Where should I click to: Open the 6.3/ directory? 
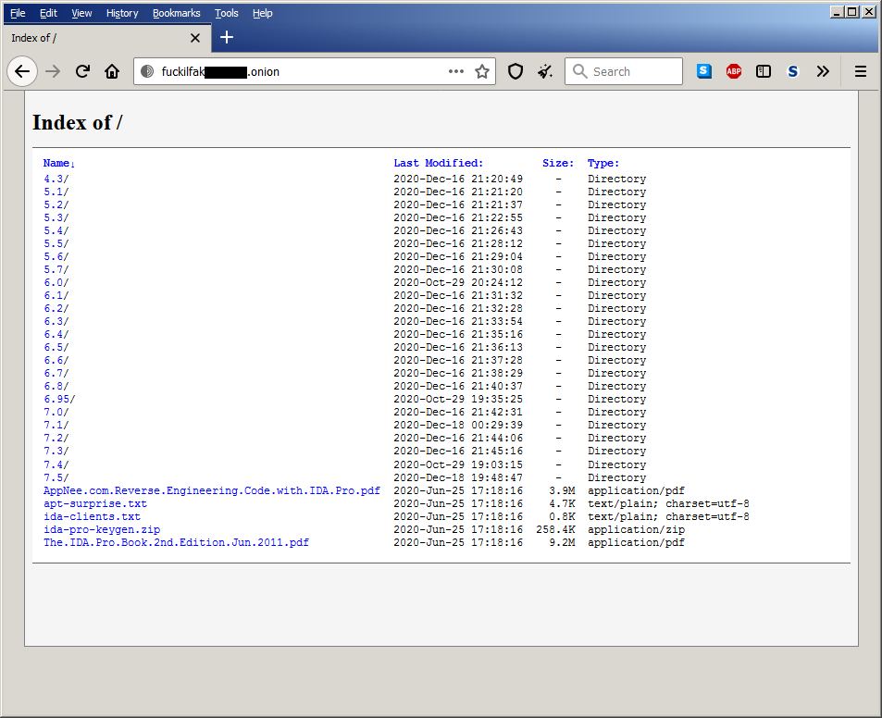[56, 321]
